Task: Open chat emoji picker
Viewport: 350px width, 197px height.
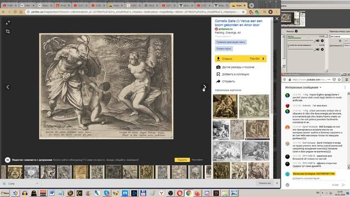Action: tap(288, 185)
